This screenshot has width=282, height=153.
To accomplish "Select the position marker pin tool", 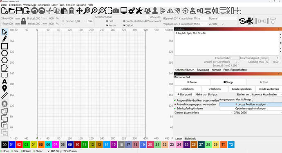I will [x=4, y=89].
